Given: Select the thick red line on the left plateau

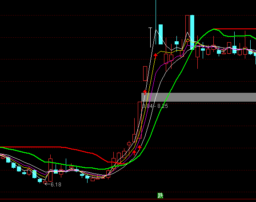Looking at the screenshot, I should coord(31,147).
